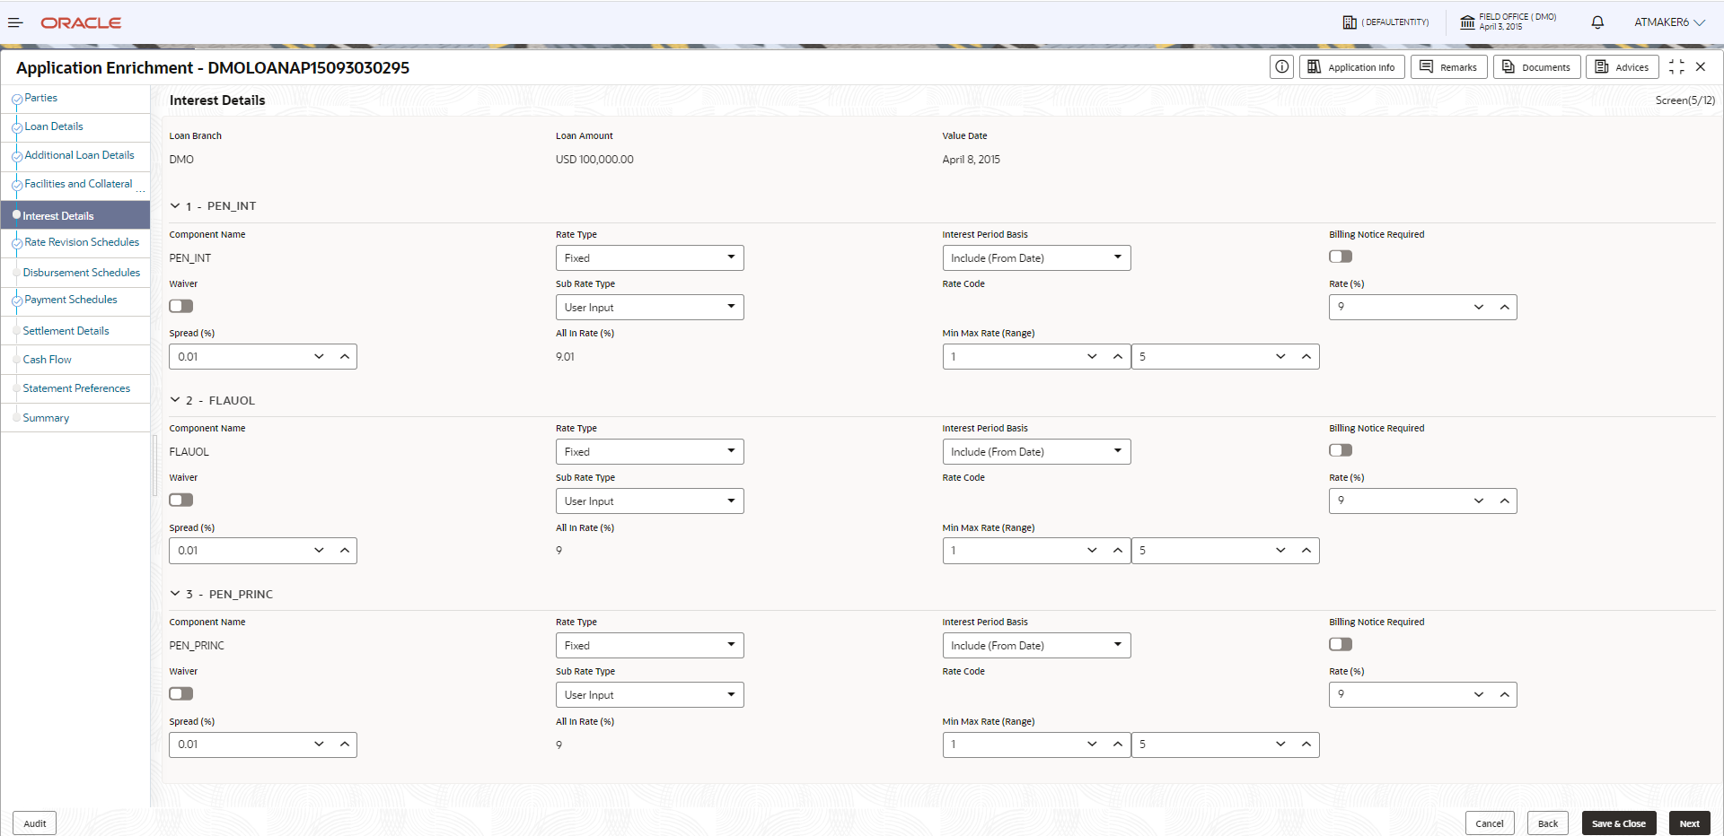Close the Application Enrichment window
The image size is (1724, 836).
(1701, 66)
